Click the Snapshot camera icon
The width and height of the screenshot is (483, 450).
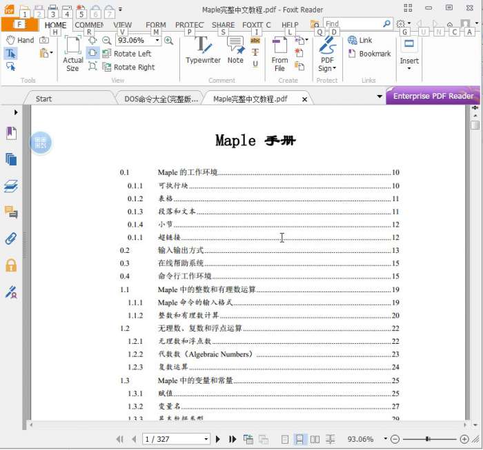[44, 40]
